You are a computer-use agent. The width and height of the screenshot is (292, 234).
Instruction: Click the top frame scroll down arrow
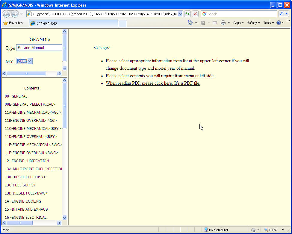click(65, 69)
